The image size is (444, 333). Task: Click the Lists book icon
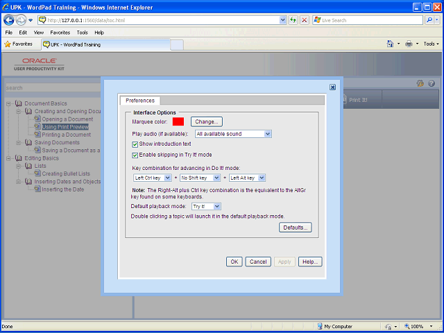[x=28, y=166]
